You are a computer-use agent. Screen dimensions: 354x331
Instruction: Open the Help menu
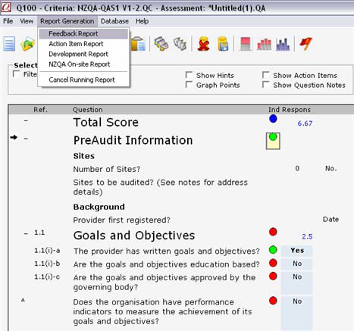[142, 21]
